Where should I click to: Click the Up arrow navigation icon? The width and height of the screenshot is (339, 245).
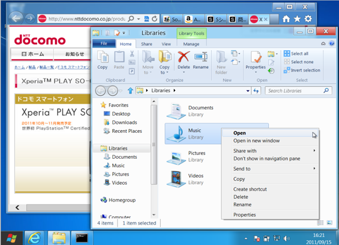130,90
